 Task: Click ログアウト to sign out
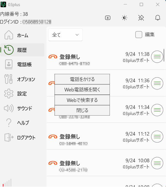pyautogui.click(x=22, y=138)
